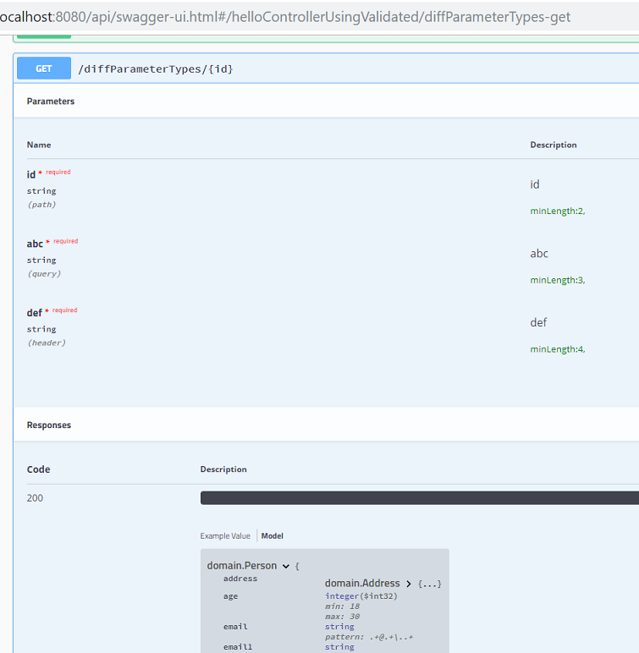Select the def parameter name
The image size is (639, 653).
(35, 313)
